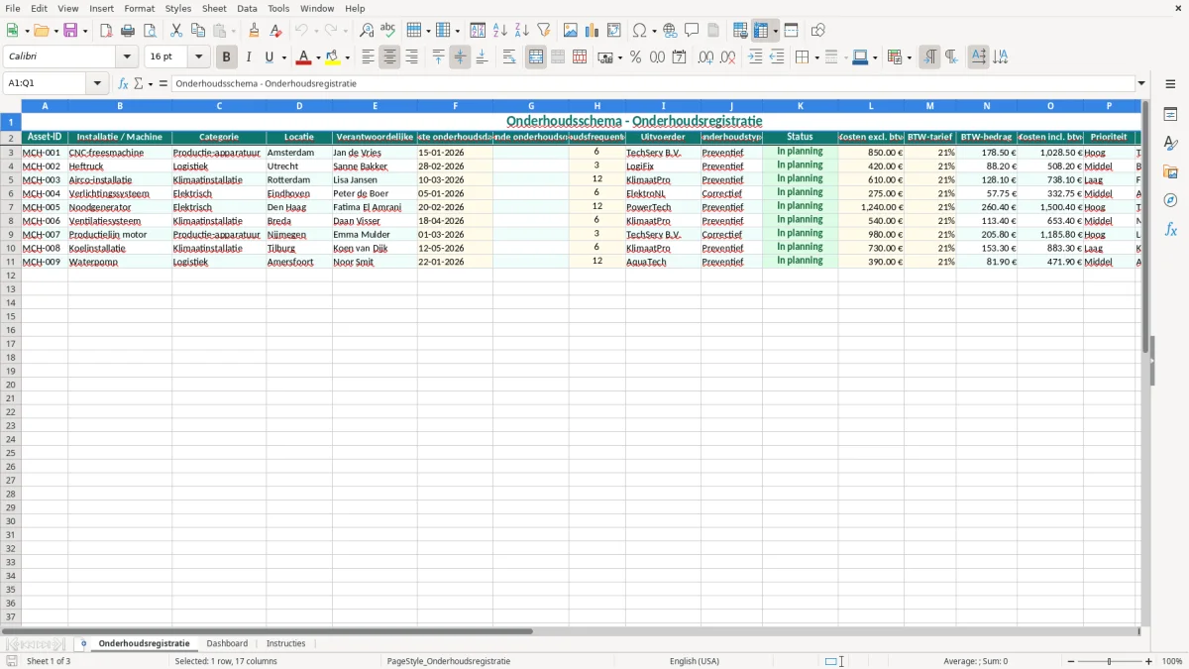Open the Navigator sidebar panel
The width and height of the screenshot is (1189, 669).
1170,201
